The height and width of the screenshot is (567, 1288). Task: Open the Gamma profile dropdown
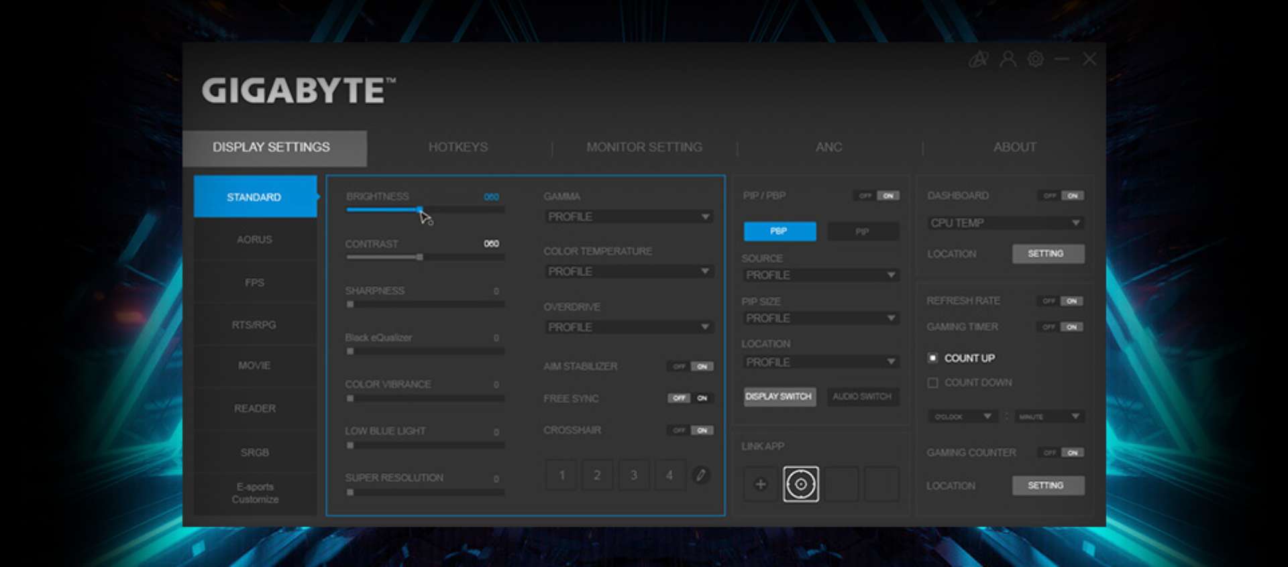629,216
